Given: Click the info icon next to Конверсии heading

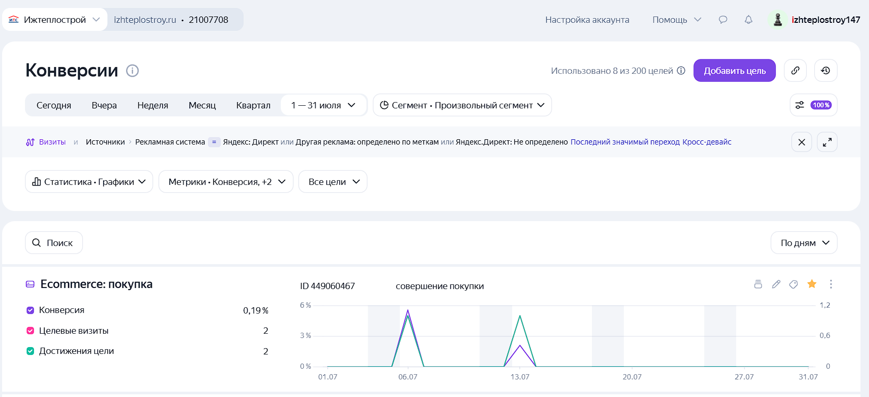Looking at the screenshot, I should (x=132, y=71).
